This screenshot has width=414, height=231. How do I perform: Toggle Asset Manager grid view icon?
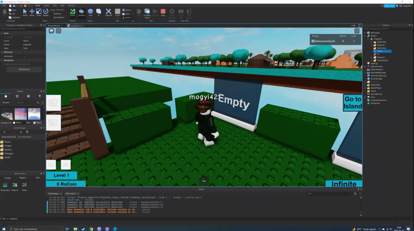(27, 132)
